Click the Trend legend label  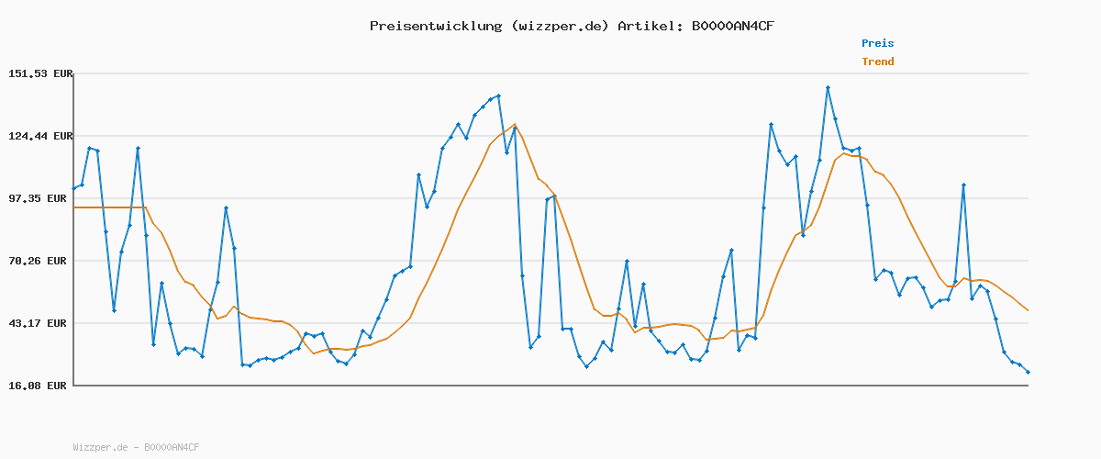coord(877,62)
